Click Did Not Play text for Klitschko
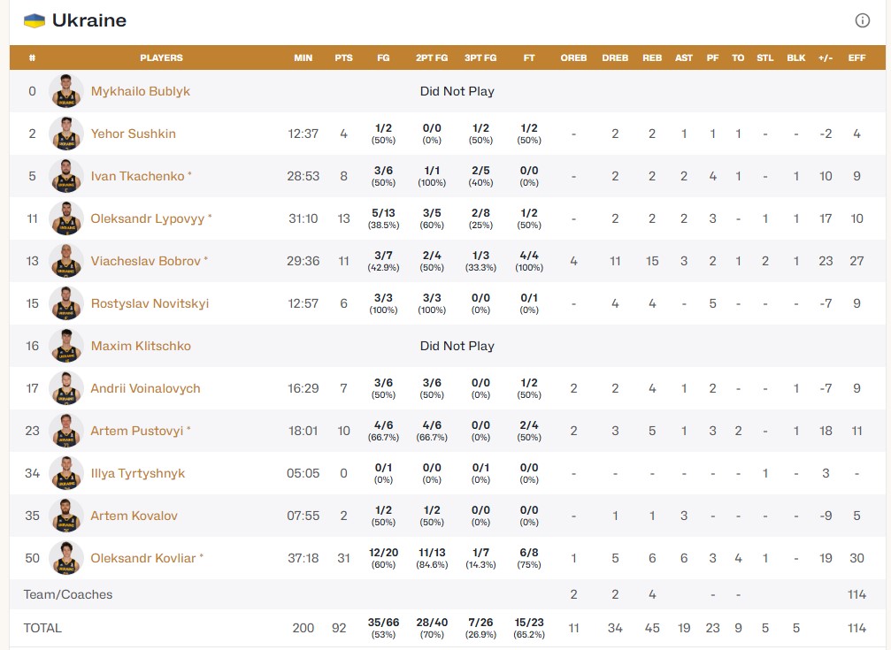 click(457, 346)
